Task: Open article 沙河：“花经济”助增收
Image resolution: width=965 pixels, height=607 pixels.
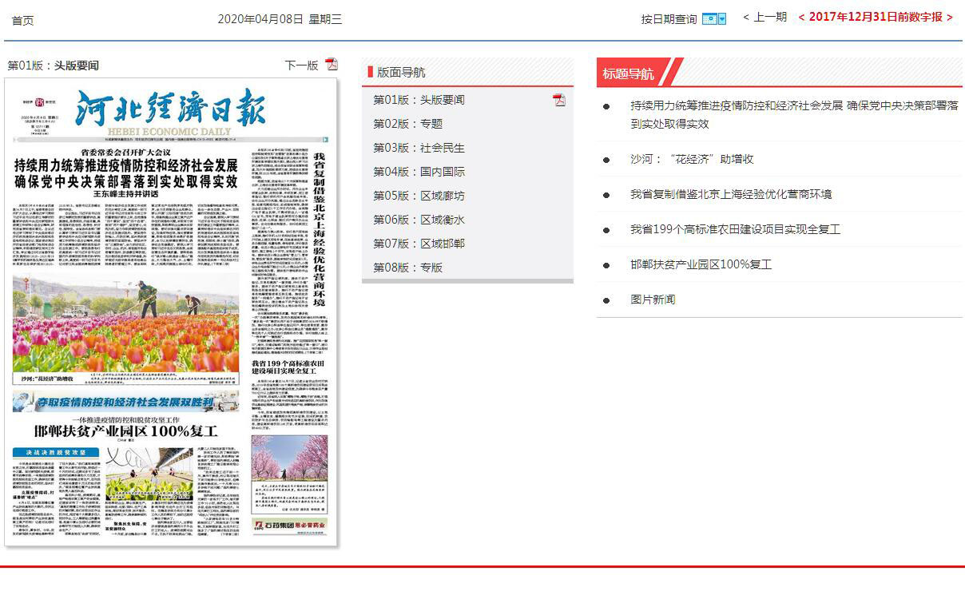Action: pos(692,159)
